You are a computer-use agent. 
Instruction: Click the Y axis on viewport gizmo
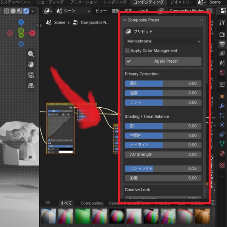pos(21,35)
